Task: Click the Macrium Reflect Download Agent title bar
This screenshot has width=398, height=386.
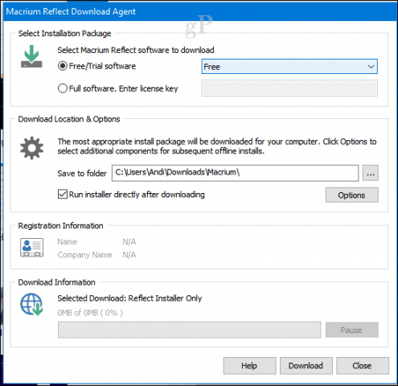Action: pyautogui.click(x=200, y=11)
